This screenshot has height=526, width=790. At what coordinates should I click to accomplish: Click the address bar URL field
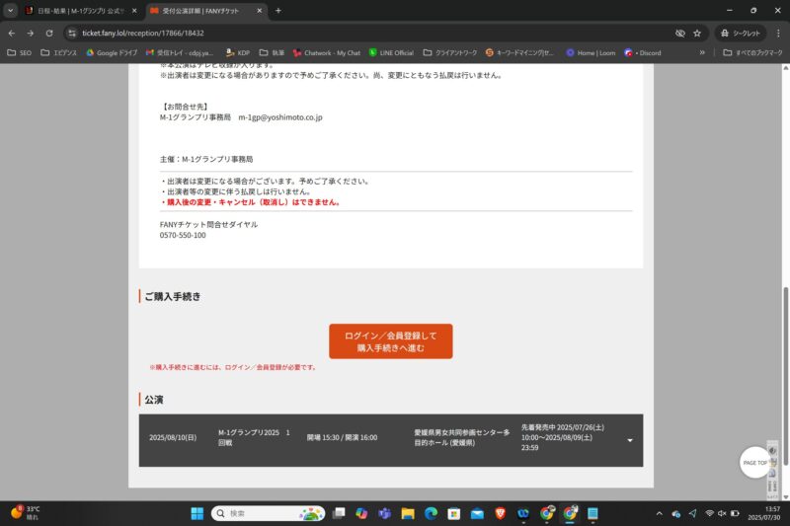point(373,34)
